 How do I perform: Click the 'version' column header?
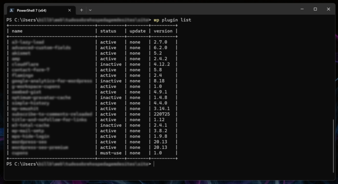163,31
